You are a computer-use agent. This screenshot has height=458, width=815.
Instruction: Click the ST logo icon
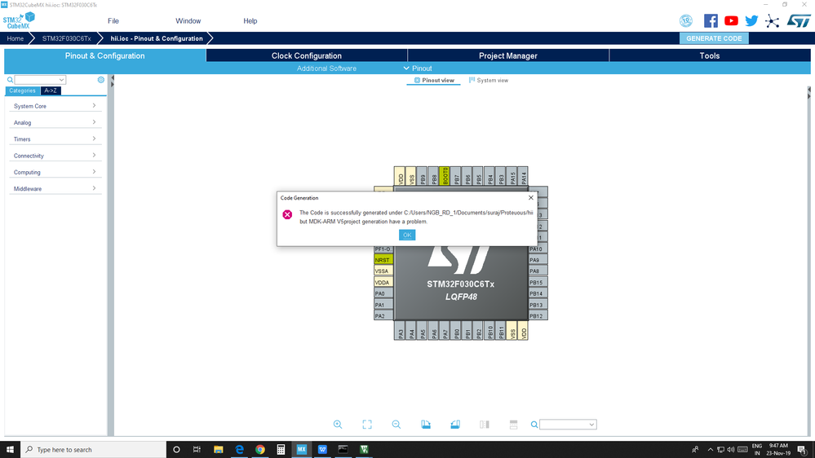(799, 20)
